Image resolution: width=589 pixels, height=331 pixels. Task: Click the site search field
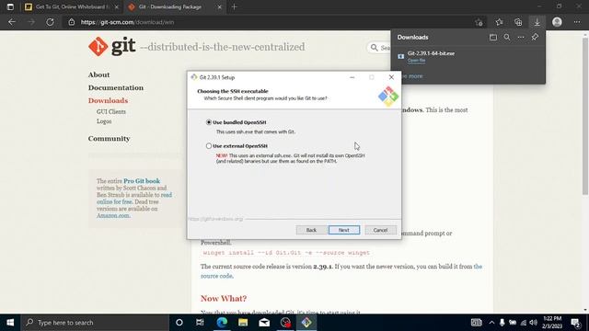pos(379,48)
